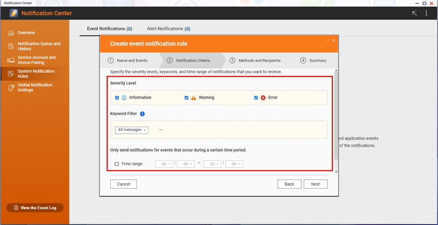
Task: Click the Keyword Filter info icon
Action: pos(142,114)
